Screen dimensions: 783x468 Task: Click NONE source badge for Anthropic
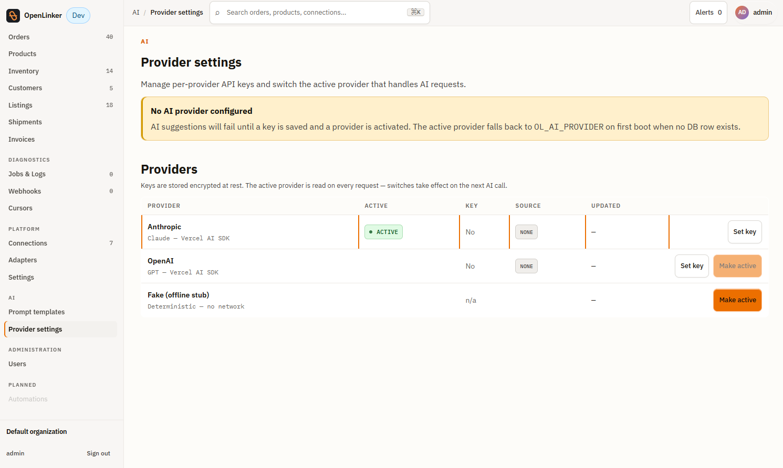[526, 232]
